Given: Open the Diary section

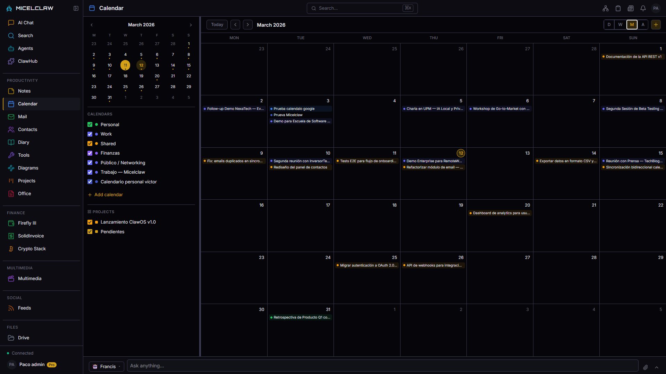Looking at the screenshot, I should [24, 142].
